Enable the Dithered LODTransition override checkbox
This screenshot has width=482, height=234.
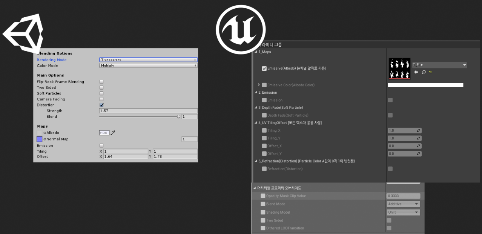point(263,228)
